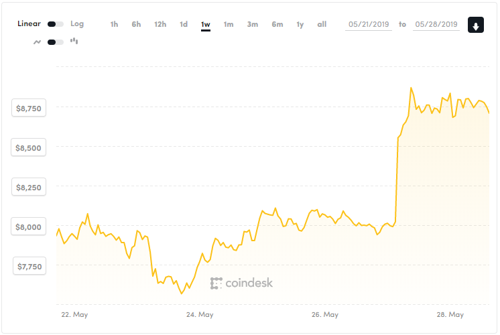This screenshot has width=500, height=335.
Task: Open the end date 05/28/2019 field
Action: 436,24
